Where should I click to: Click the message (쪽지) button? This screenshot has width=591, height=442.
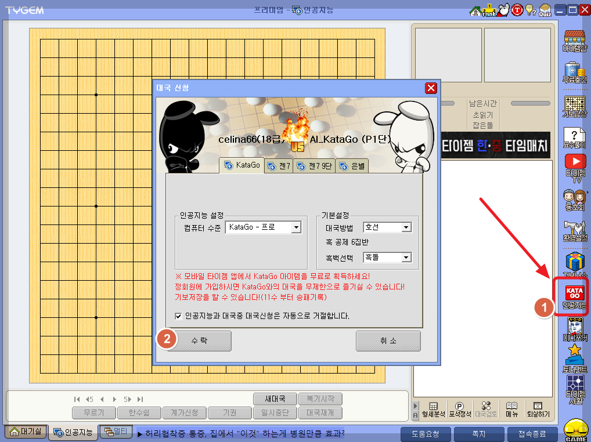479,434
